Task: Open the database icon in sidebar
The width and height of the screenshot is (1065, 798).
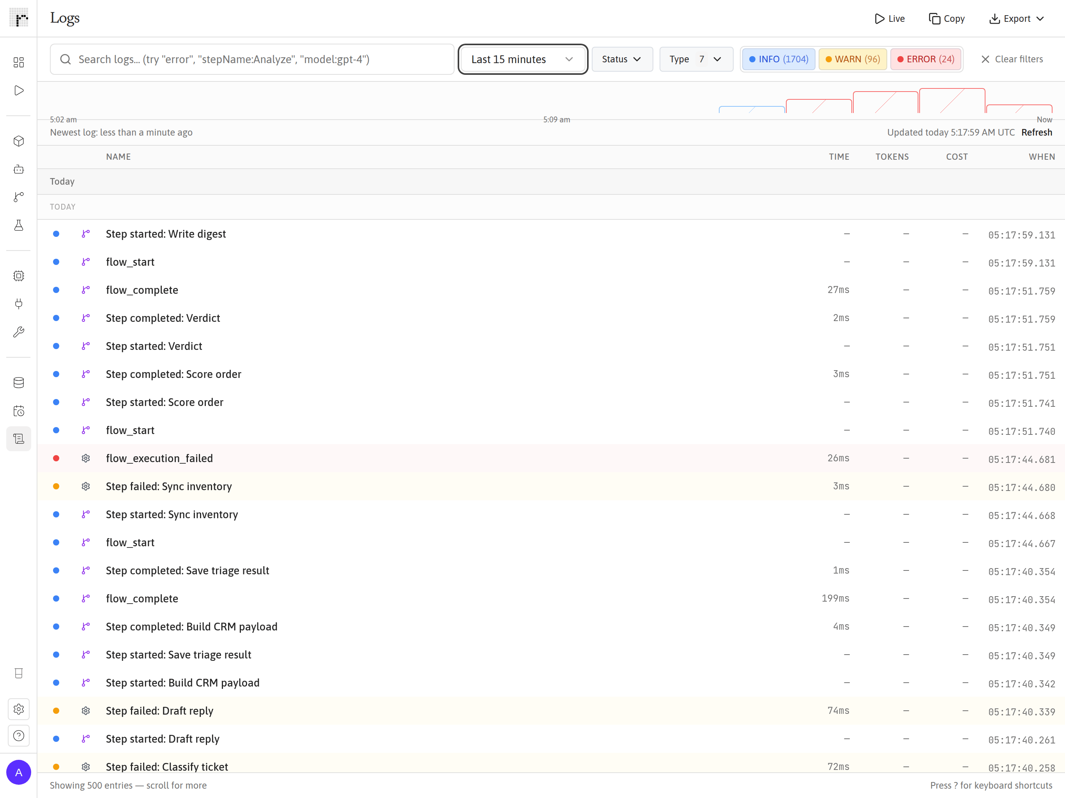Action: click(x=18, y=383)
